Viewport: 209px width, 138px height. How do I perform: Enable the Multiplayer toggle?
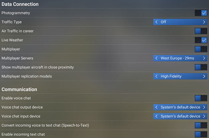point(201,49)
